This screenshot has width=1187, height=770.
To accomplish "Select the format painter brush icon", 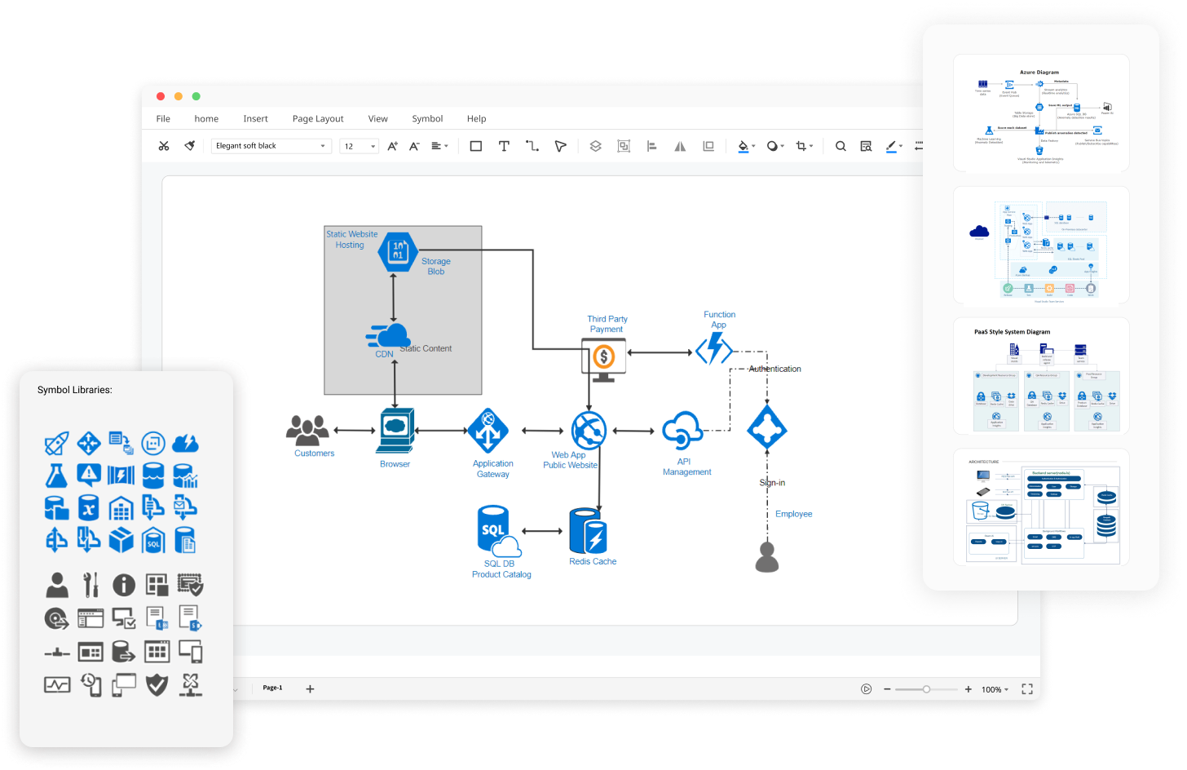I will [x=190, y=146].
